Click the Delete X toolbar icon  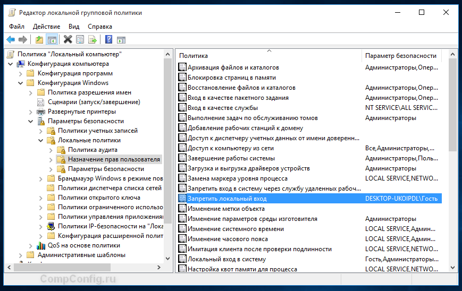(68, 39)
